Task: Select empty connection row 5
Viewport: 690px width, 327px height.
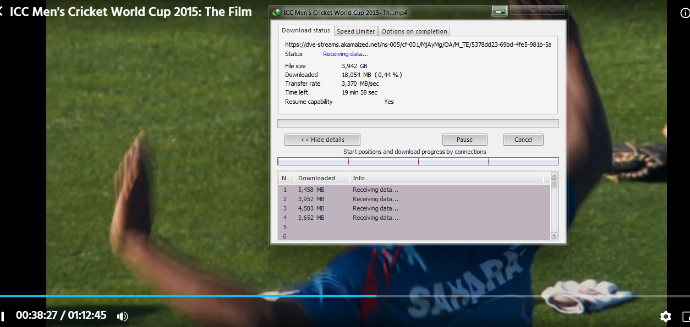Action: (x=414, y=227)
